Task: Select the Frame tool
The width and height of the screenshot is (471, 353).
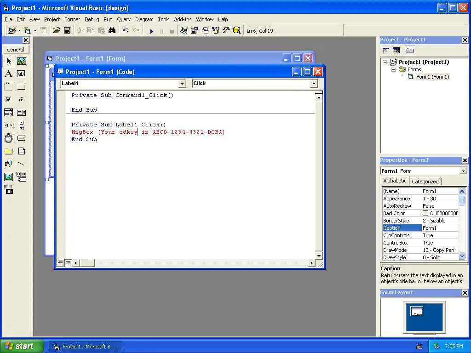Action: point(9,87)
